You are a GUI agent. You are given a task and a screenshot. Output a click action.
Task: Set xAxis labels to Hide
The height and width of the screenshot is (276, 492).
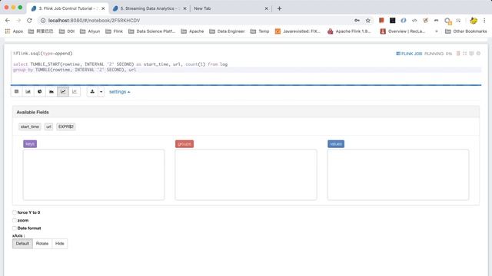(x=60, y=244)
